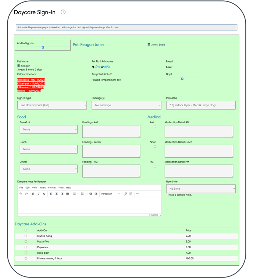Click in the Medication Detail PM text box

click(199, 171)
